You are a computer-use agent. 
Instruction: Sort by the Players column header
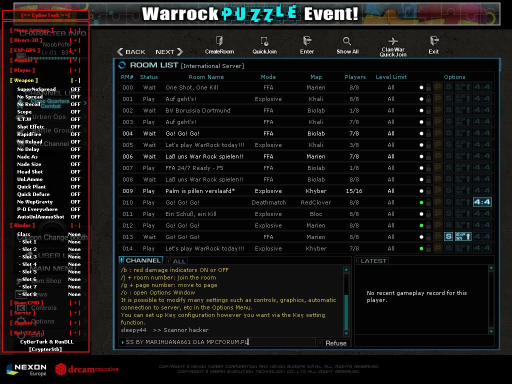click(355, 77)
